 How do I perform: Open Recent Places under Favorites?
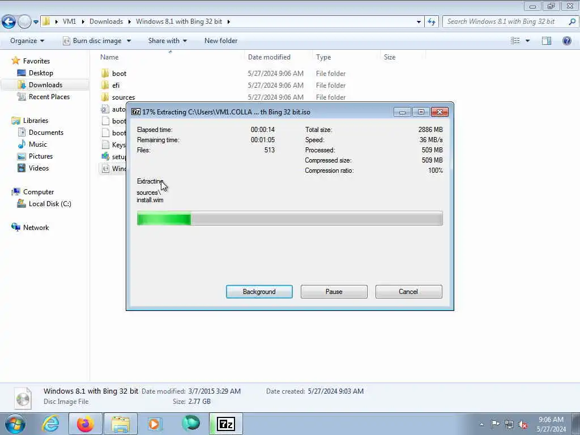click(49, 96)
